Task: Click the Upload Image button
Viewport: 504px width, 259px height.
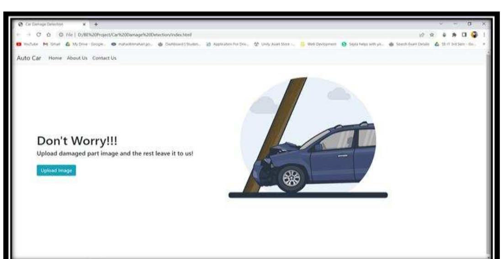Action: 56,170
